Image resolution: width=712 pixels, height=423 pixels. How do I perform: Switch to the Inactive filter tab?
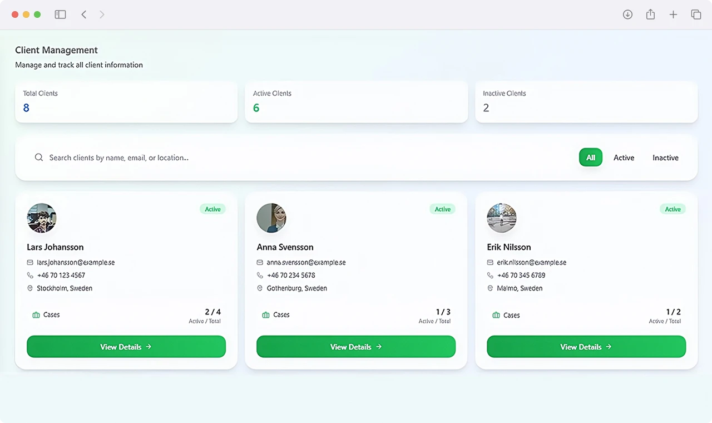click(x=665, y=158)
